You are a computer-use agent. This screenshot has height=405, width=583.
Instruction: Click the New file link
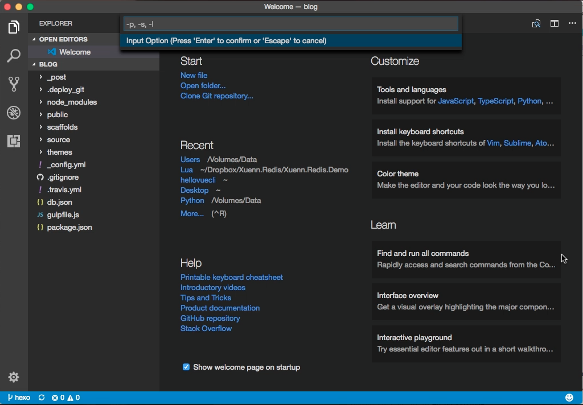[194, 76]
